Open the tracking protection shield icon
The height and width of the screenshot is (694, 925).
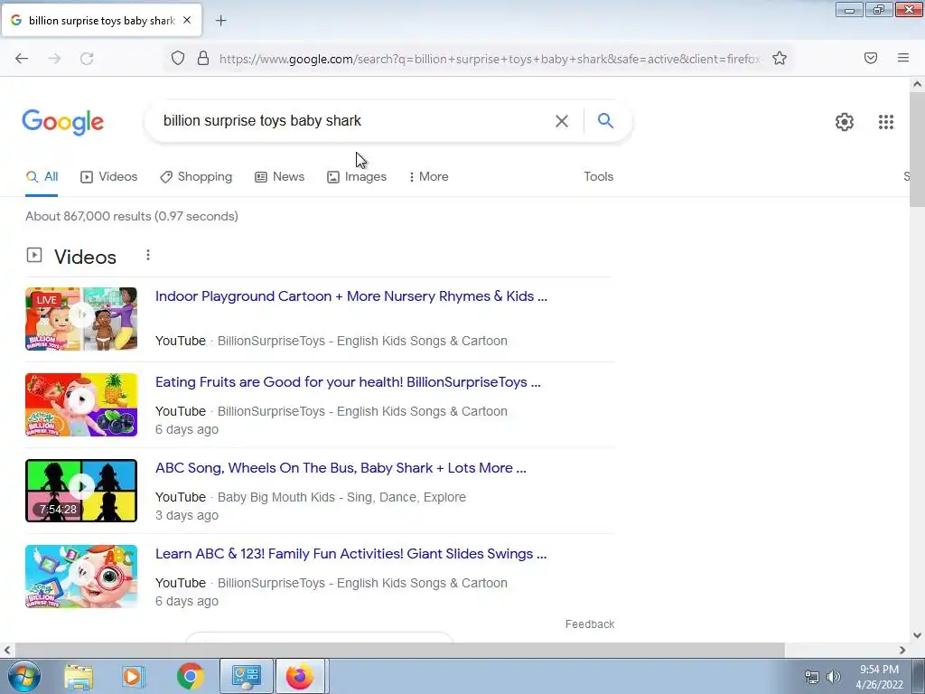(178, 58)
